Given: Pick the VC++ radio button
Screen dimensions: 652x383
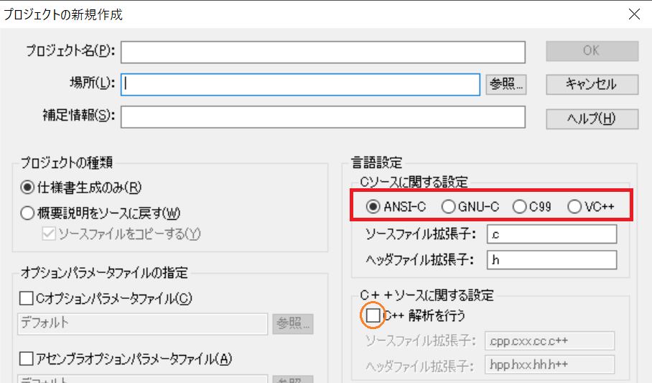Looking at the screenshot, I should [574, 207].
